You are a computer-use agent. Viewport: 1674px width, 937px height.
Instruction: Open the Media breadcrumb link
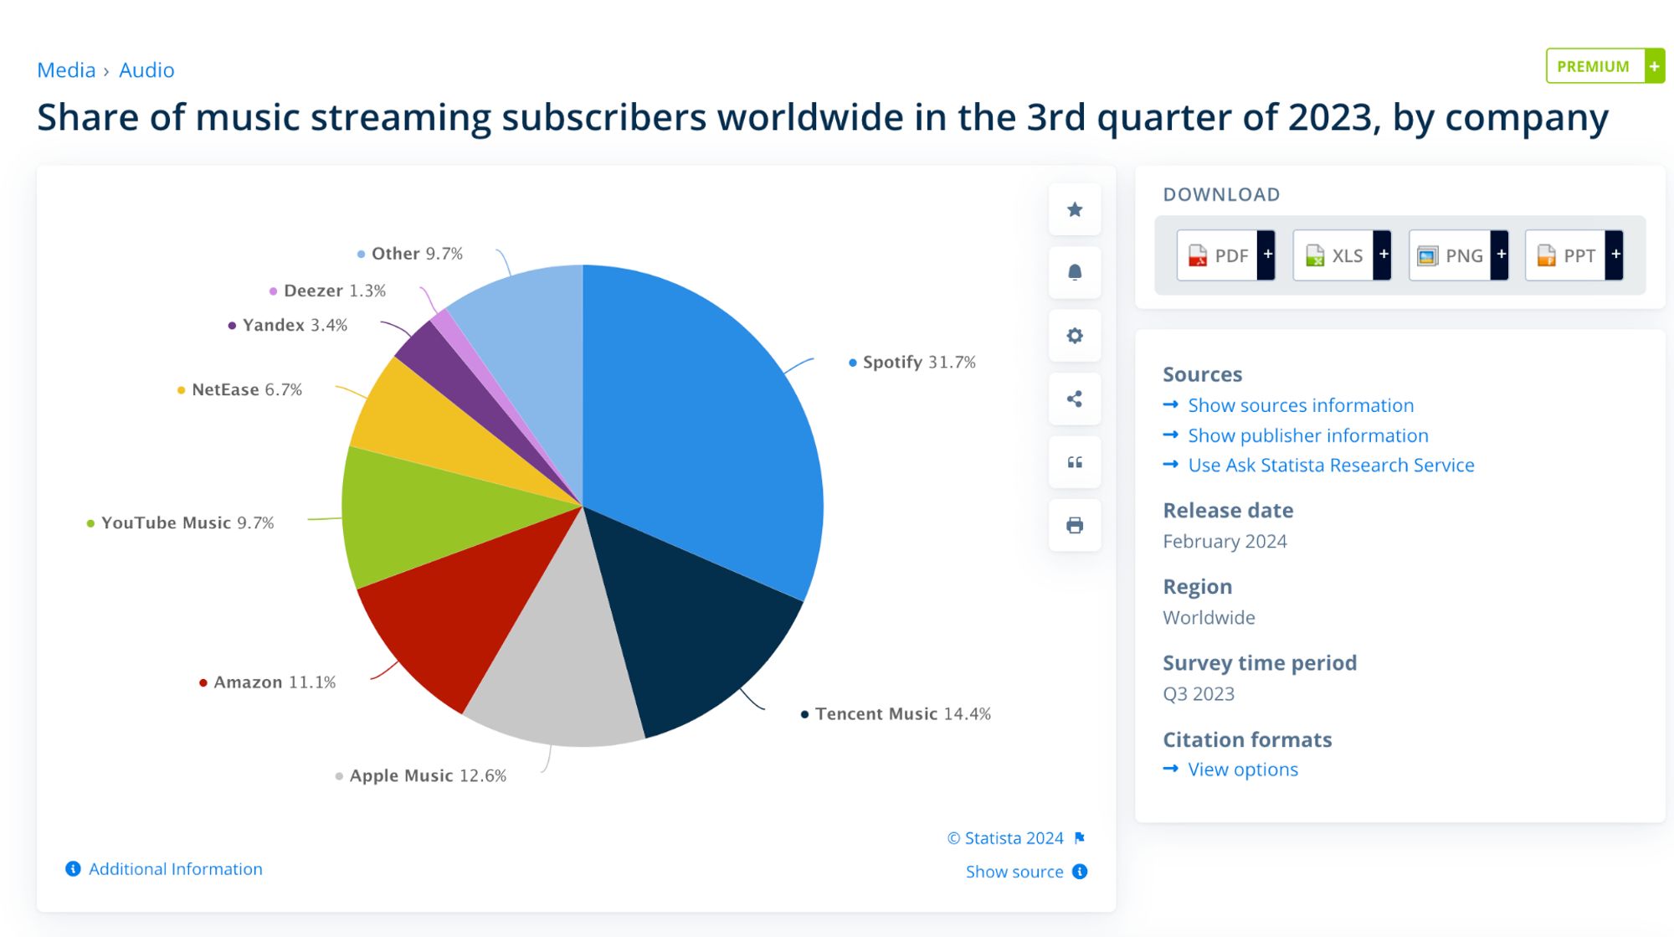pyautogui.click(x=66, y=70)
